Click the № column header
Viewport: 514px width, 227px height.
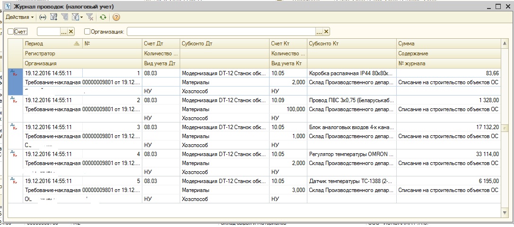click(x=112, y=44)
